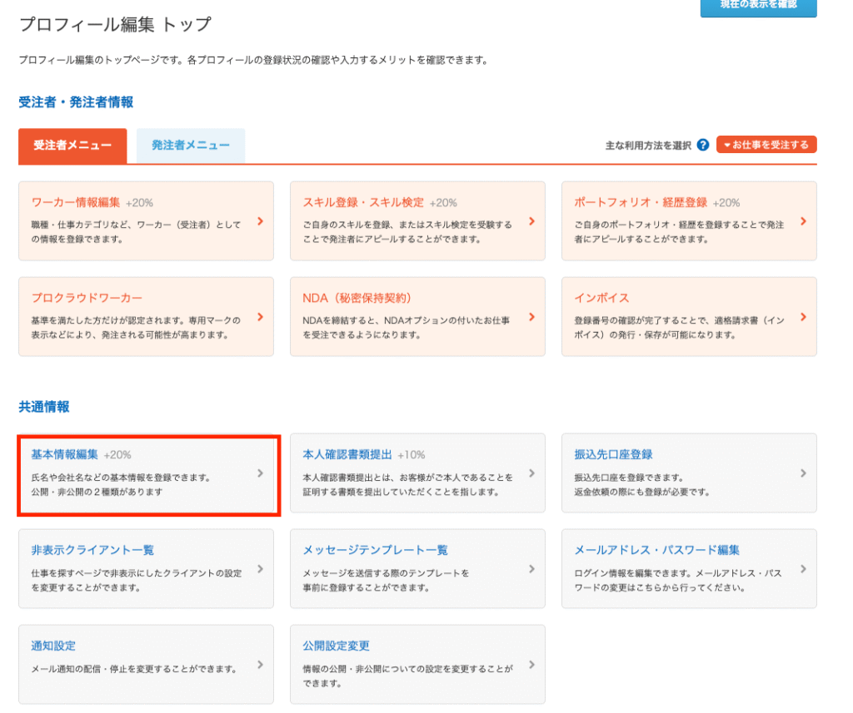Click chevron arrow on 基本情報編集 card
853x713 pixels.
coord(261,473)
